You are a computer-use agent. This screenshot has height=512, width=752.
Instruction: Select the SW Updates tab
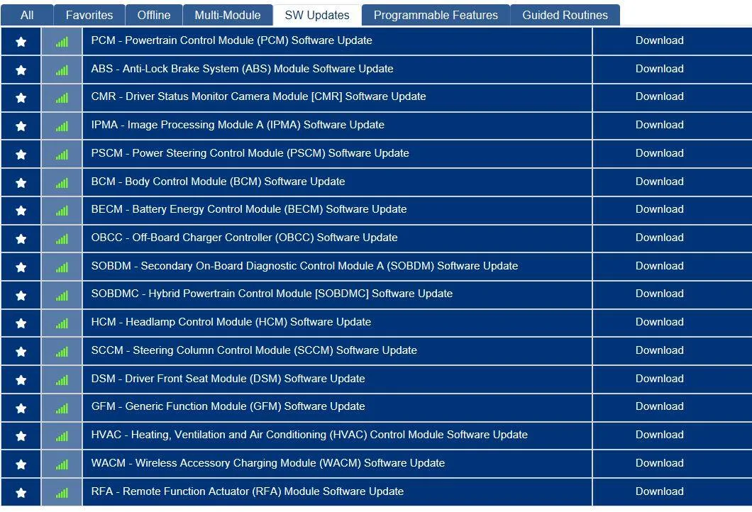pos(317,15)
